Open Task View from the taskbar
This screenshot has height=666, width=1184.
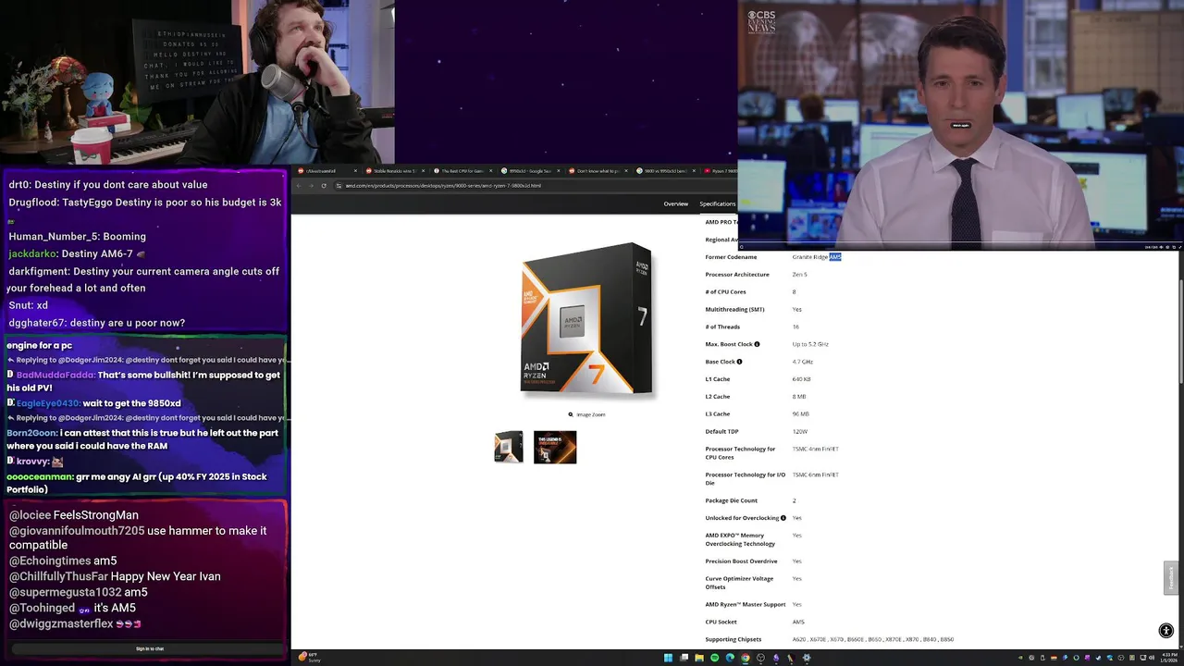tap(684, 658)
